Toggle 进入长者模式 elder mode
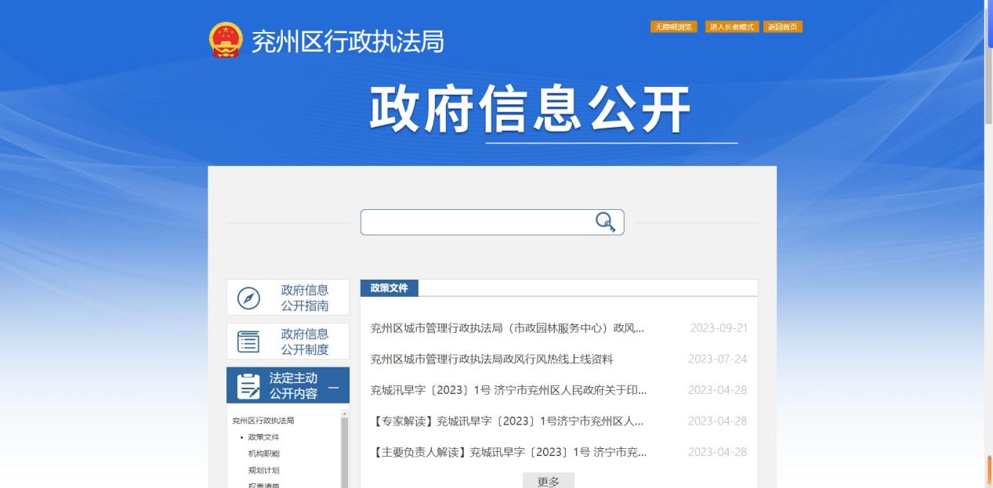Image resolution: width=993 pixels, height=488 pixels. point(731,27)
